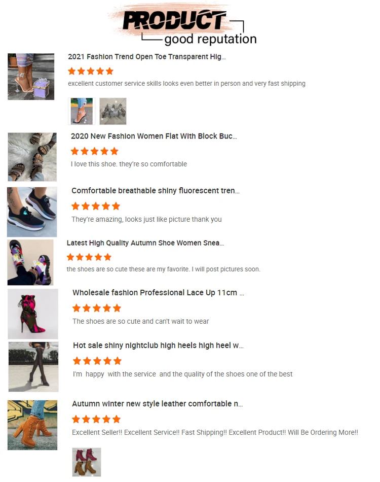Click star rating under Comfortable breathable sneakers
This screenshot has width=380, height=482.
95,206
